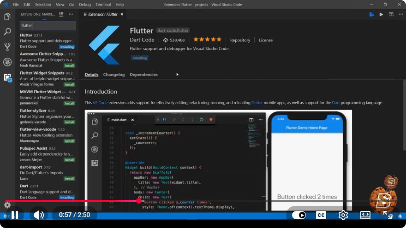Split the editor with the split icon

(391, 14)
